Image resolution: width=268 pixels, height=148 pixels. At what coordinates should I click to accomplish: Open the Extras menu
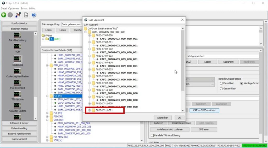click(24, 8)
